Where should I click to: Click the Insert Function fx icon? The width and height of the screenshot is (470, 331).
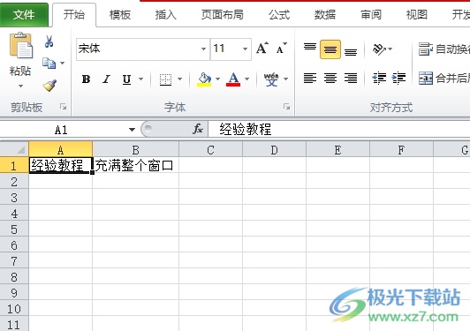(198, 129)
